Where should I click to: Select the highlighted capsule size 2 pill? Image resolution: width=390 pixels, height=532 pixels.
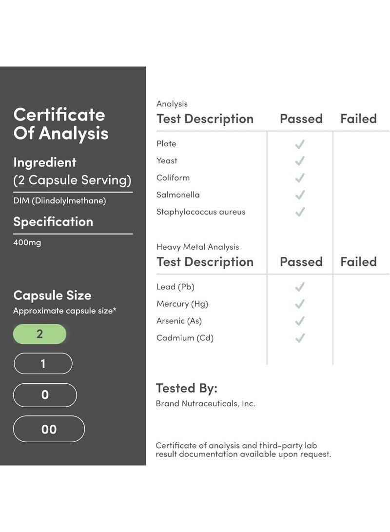[x=39, y=334]
